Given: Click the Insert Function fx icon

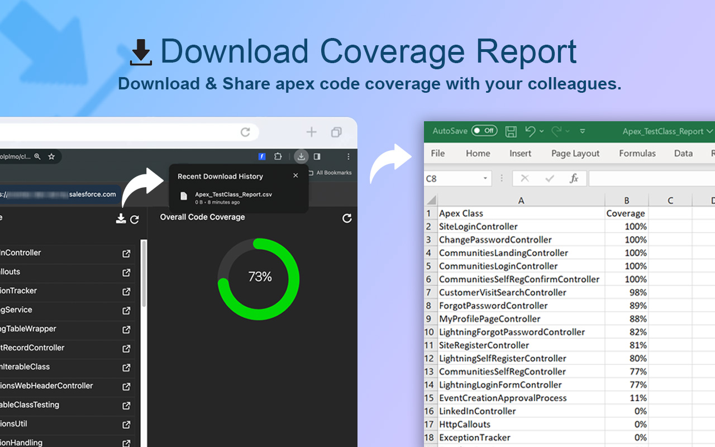Looking at the screenshot, I should (574, 179).
